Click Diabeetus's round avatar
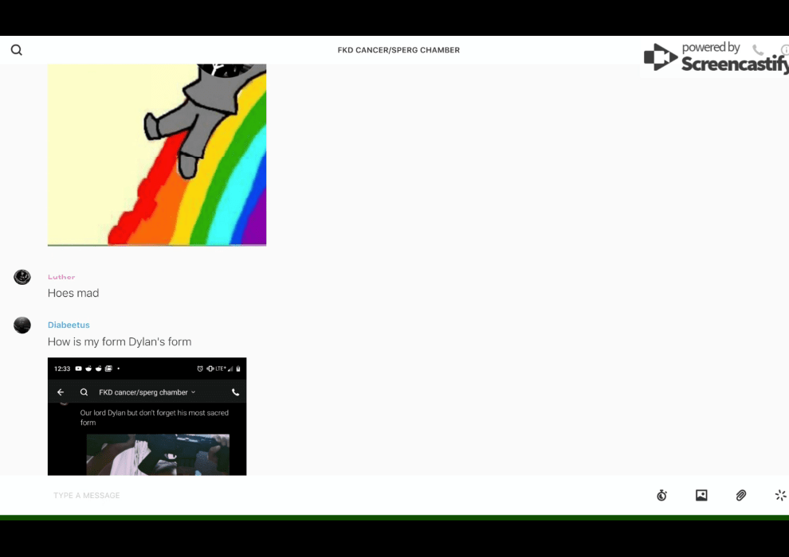 pyautogui.click(x=22, y=325)
